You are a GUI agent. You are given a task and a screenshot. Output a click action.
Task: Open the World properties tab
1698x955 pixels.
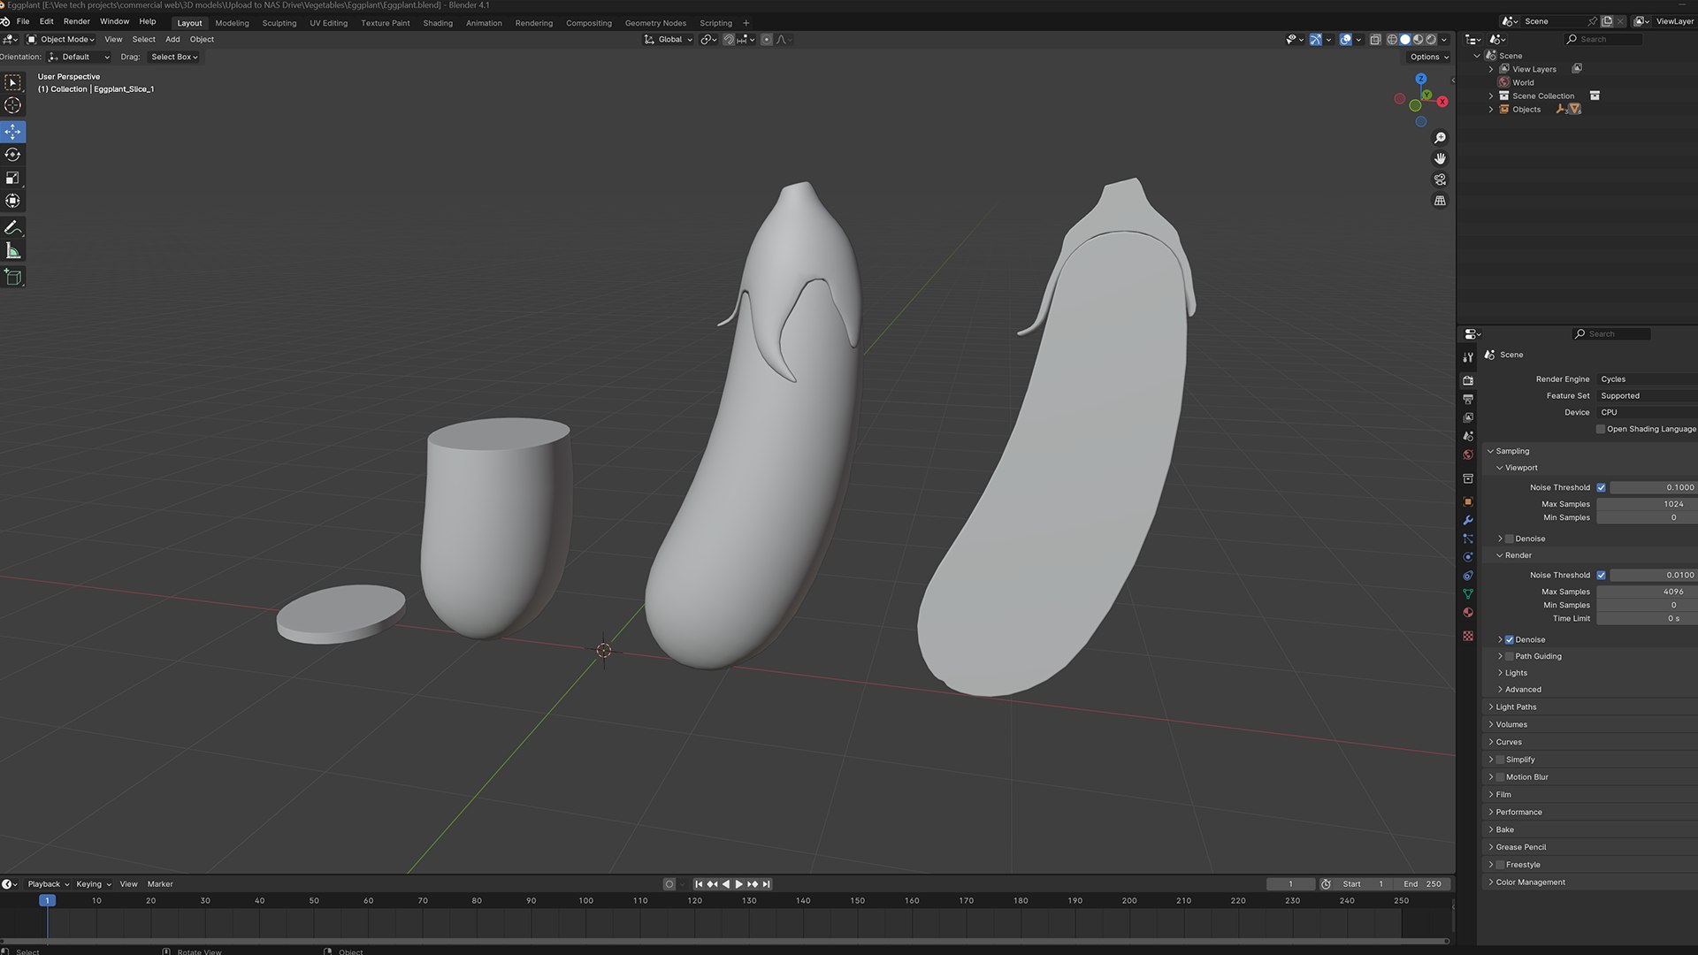(x=1468, y=455)
